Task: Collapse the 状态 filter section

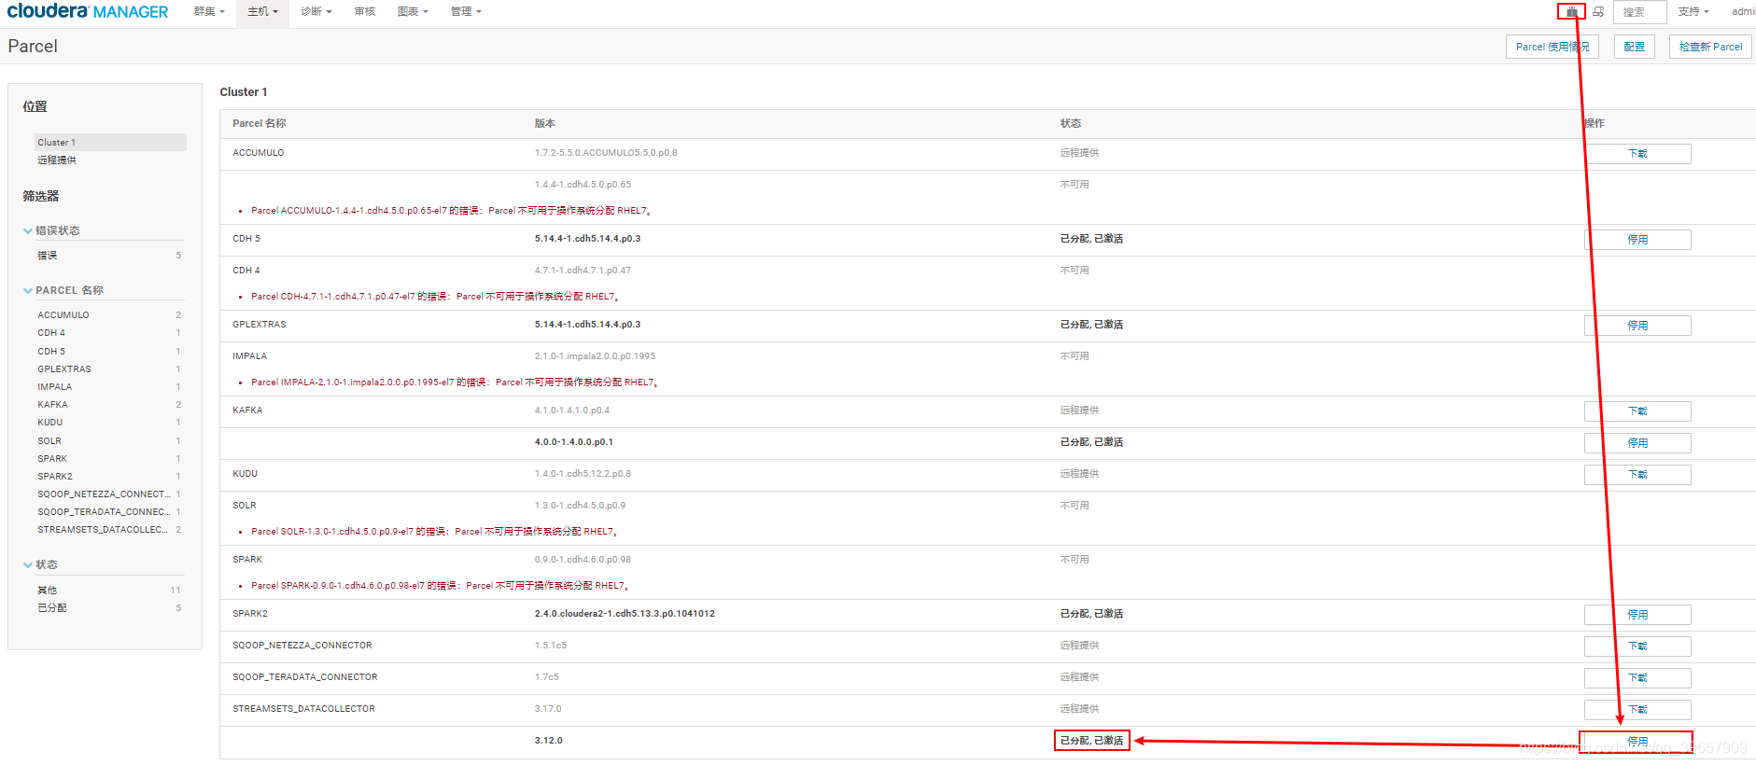Action: (40, 564)
